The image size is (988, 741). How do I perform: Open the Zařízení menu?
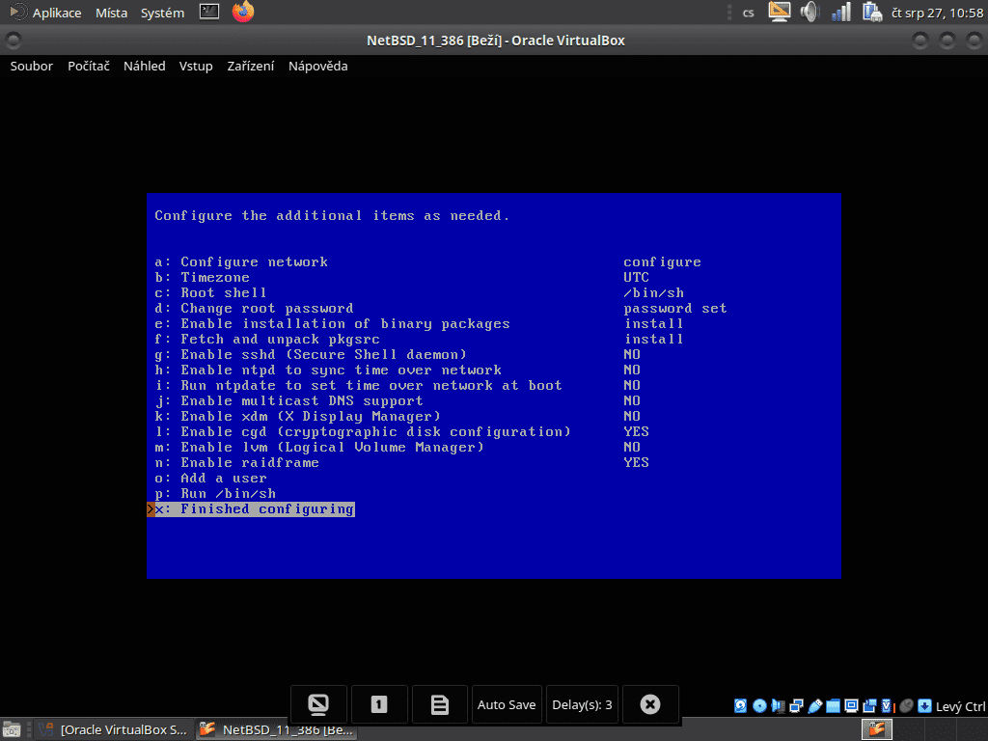[251, 67]
